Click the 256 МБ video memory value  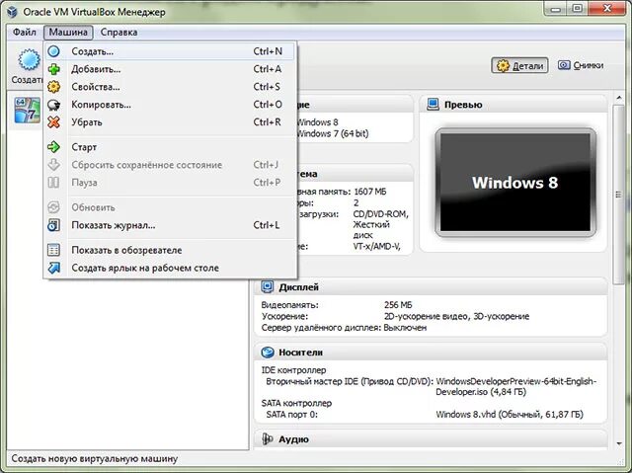coord(398,305)
